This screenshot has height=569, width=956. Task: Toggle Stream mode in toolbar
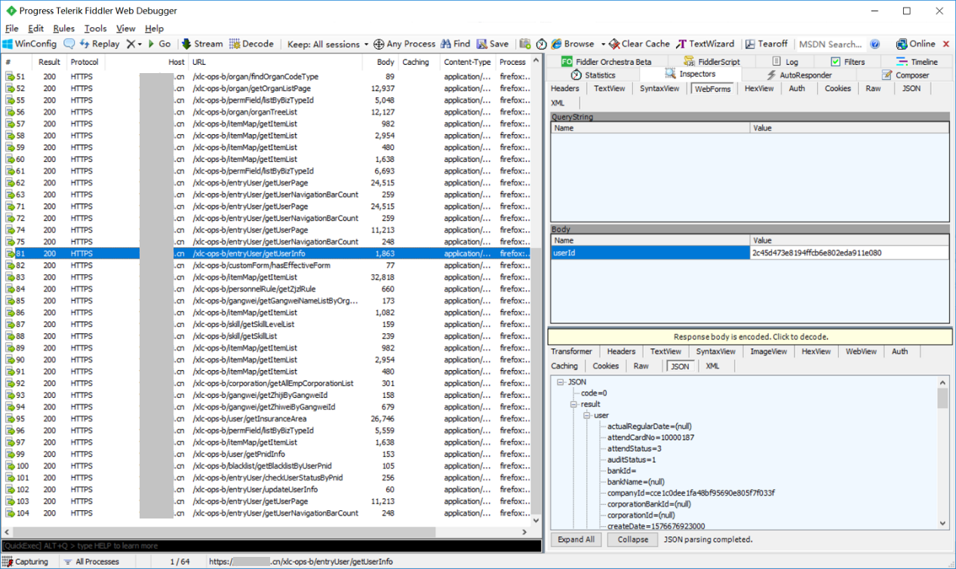click(202, 44)
